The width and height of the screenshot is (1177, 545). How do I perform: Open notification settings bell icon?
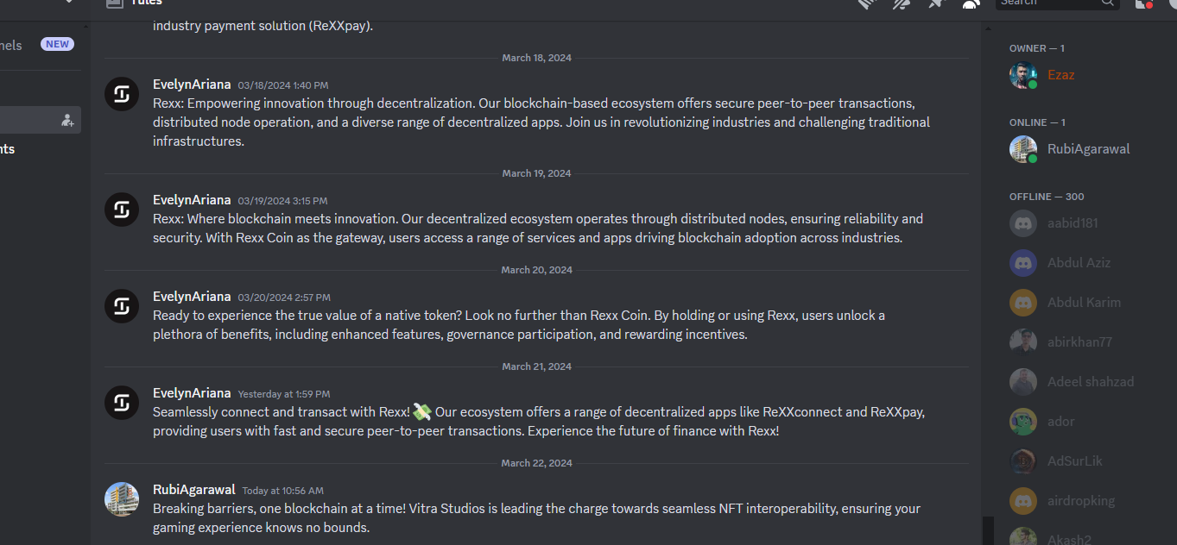coord(902,3)
